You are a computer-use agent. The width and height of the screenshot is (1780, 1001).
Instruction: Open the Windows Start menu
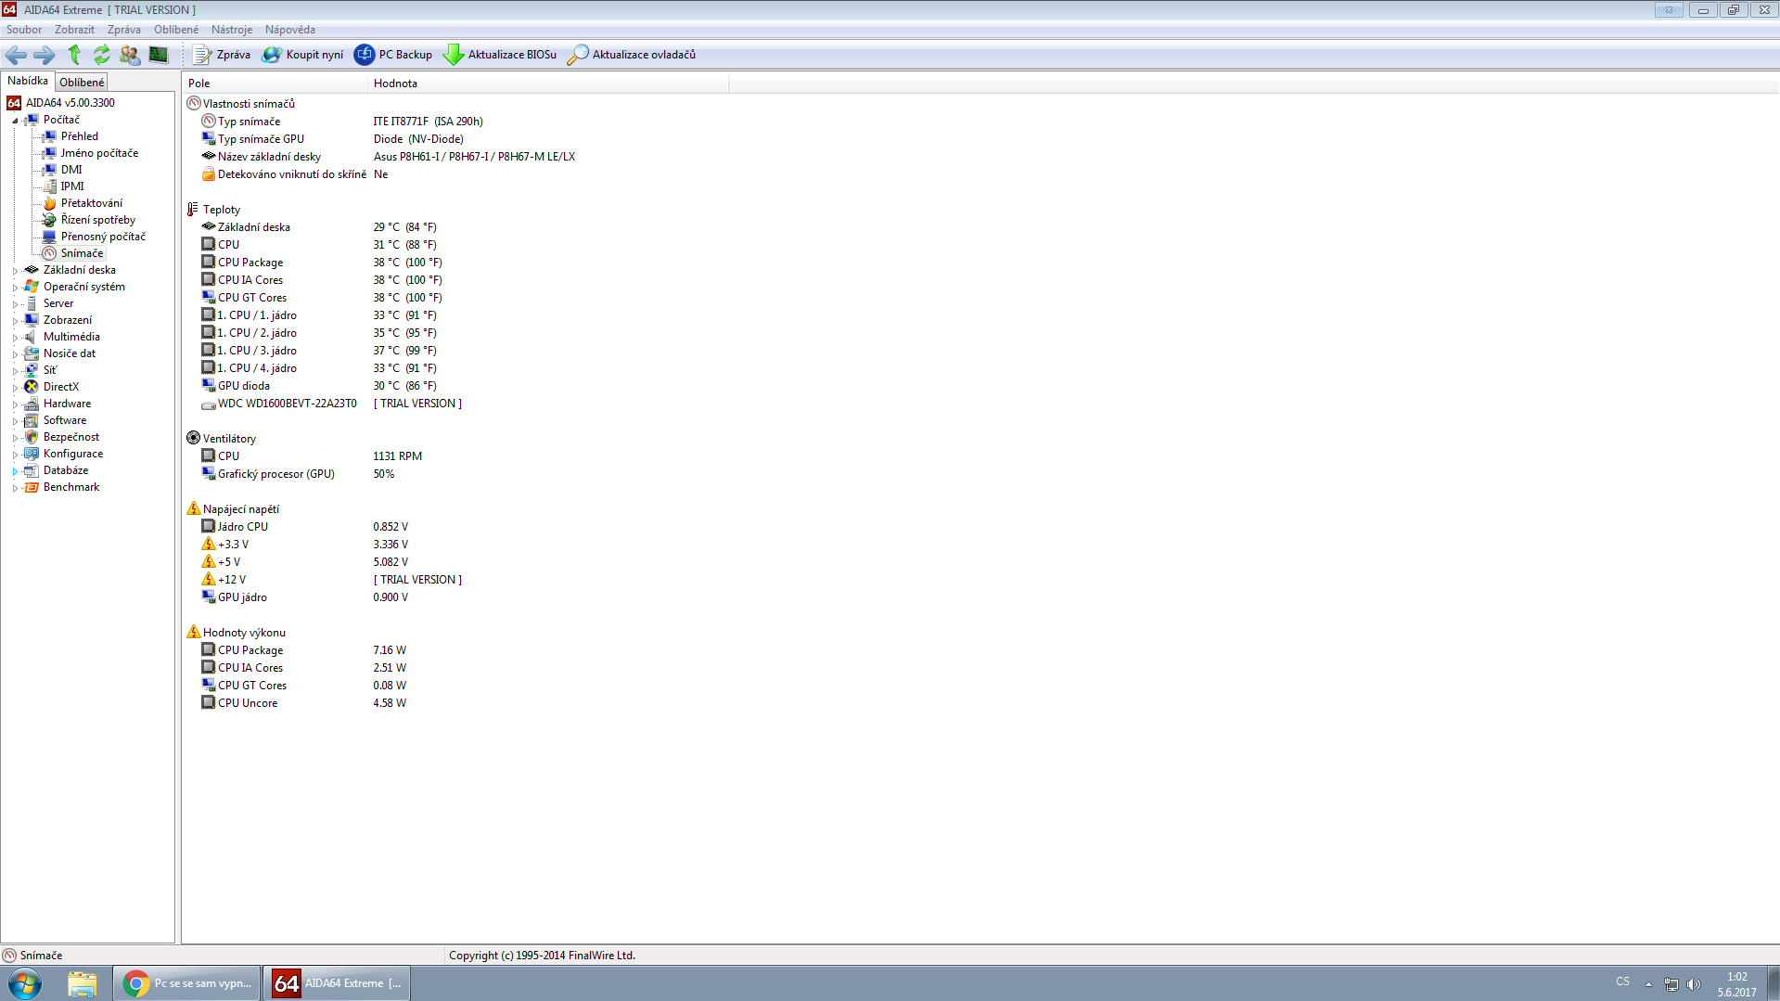click(25, 983)
